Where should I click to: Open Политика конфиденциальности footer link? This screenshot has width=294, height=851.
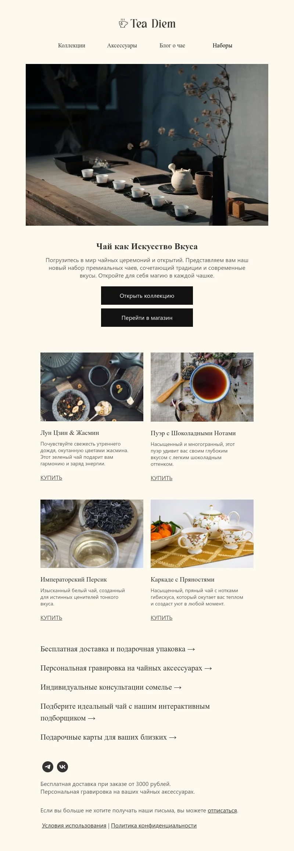click(154, 826)
